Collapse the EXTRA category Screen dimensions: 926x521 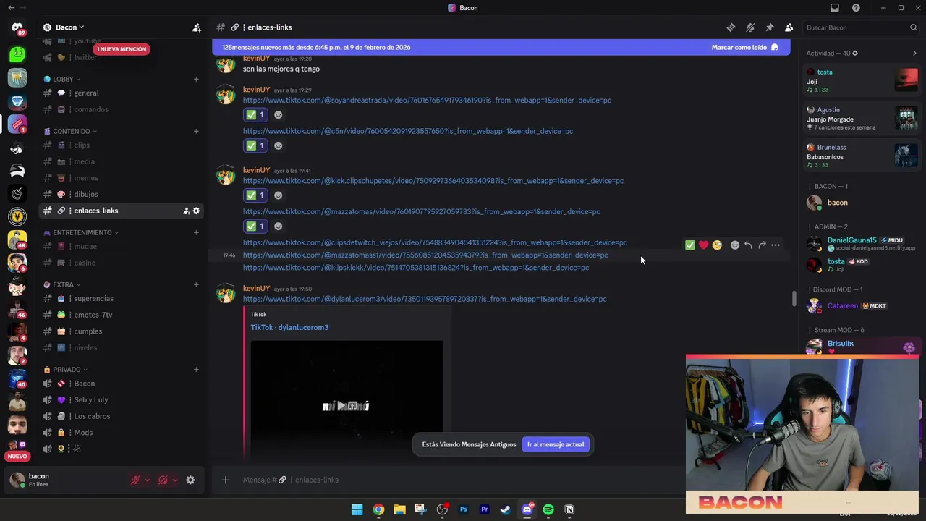click(x=61, y=284)
